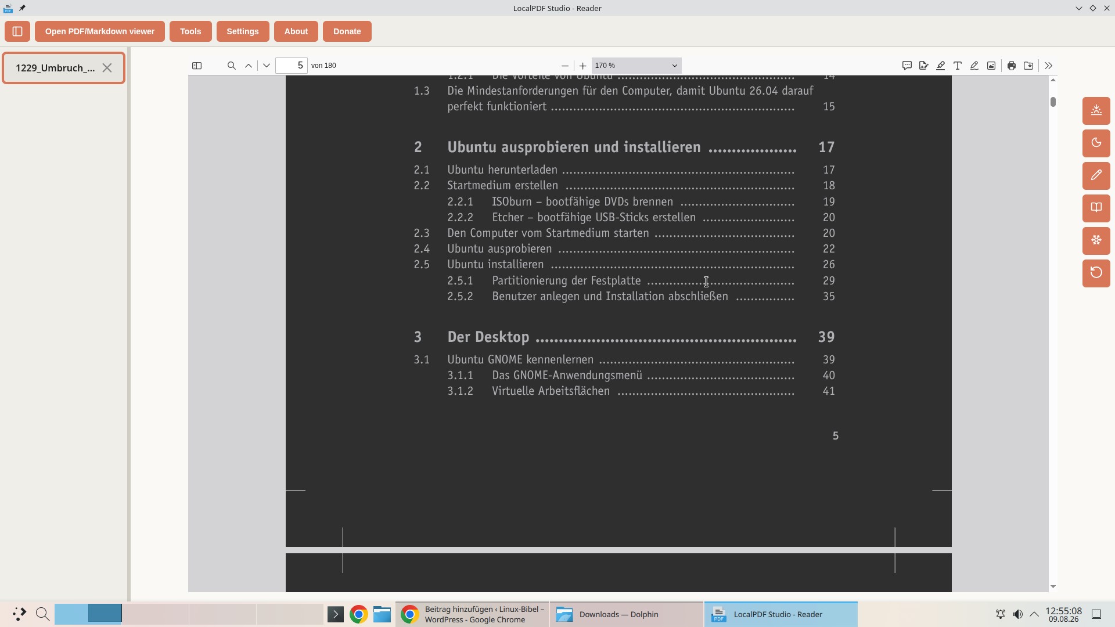Open TOC chapter 'Ubuntu ausprobieren und installieren'
Viewport: 1115px width, 627px height.
click(x=574, y=147)
